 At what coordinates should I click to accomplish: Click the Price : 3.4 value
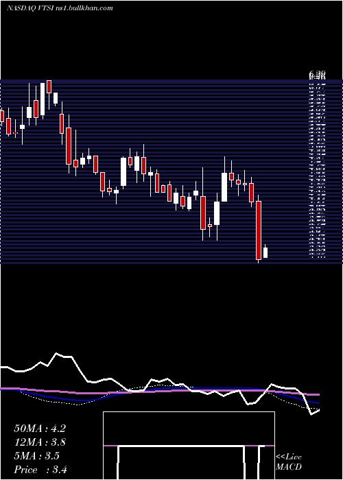coord(40,470)
